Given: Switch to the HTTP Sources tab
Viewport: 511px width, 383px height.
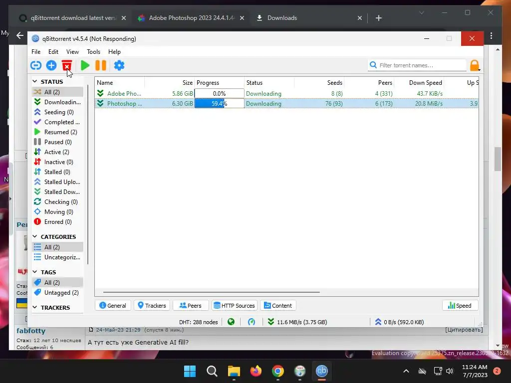Looking at the screenshot, I should pos(235,306).
